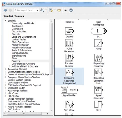The height and width of the screenshot is (118, 122).
Task: Select the Ramp block icon
Action: pos(99,43)
